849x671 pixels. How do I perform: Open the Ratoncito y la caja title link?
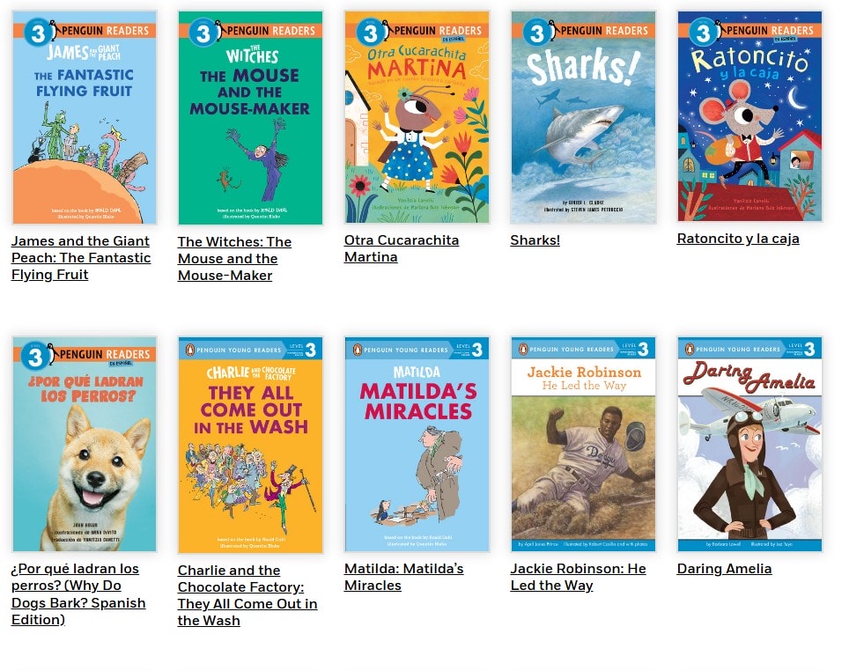click(738, 239)
